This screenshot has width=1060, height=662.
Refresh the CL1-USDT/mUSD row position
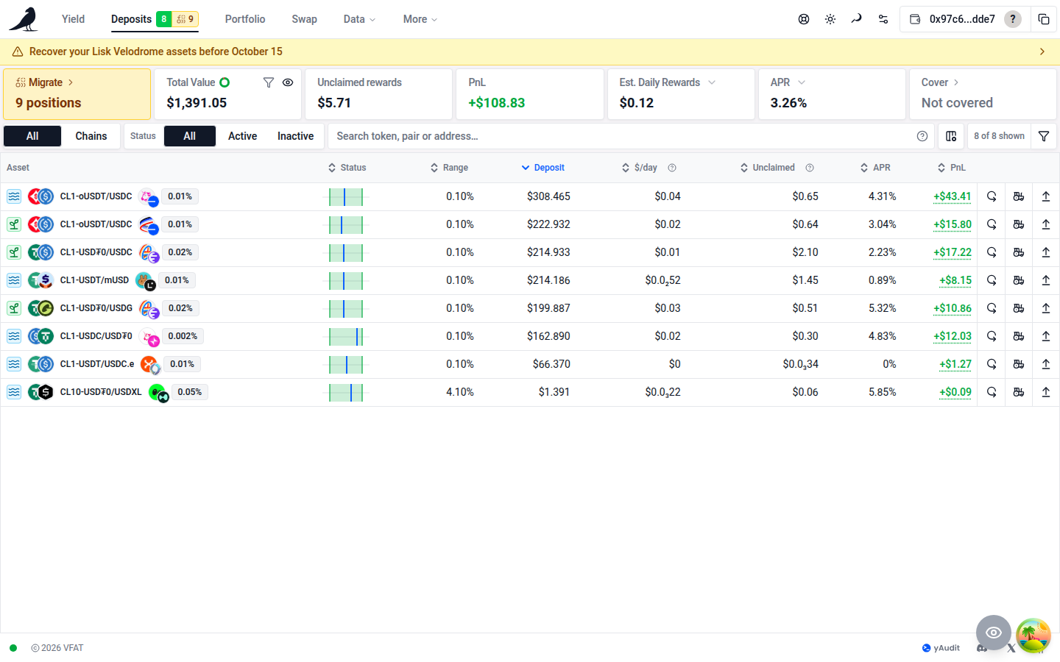point(992,280)
